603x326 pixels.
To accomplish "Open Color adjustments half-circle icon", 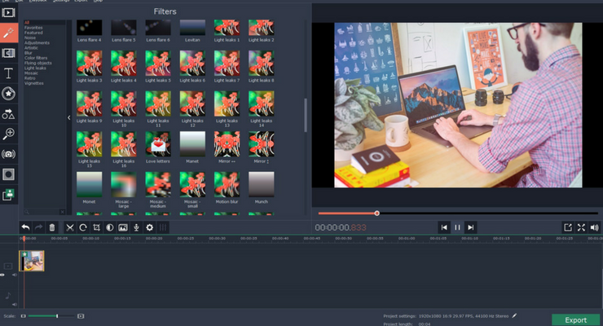I will [x=110, y=227].
